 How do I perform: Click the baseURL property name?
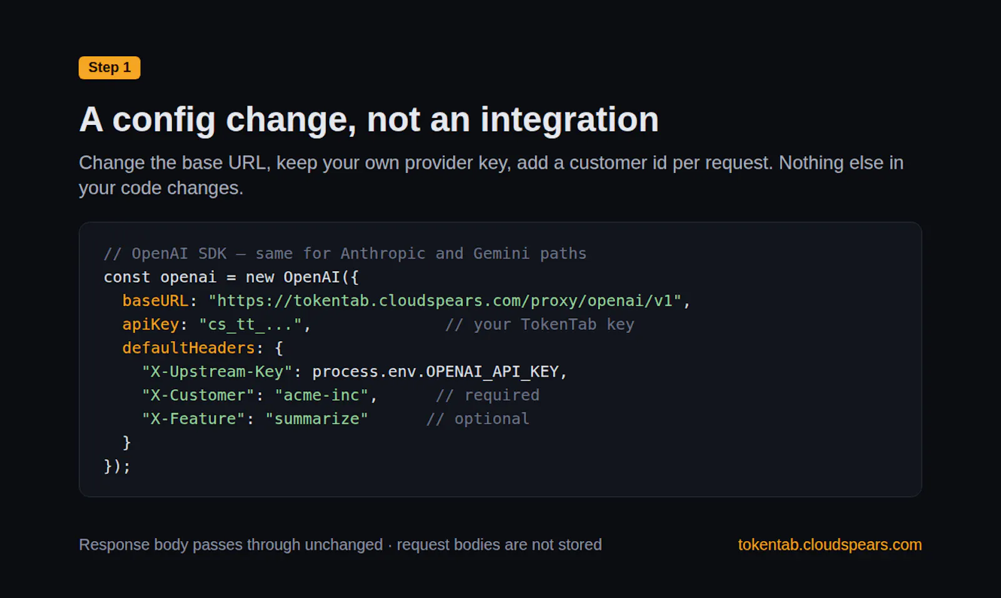[x=155, y=301]
